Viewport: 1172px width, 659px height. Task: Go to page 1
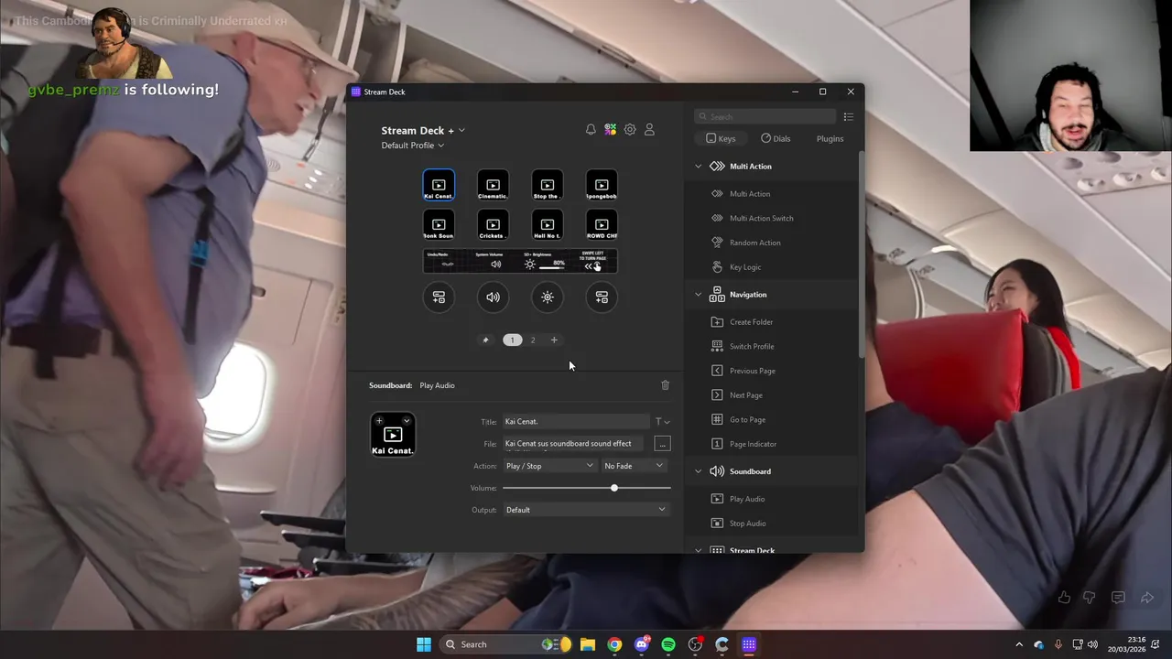coord(512,340)
